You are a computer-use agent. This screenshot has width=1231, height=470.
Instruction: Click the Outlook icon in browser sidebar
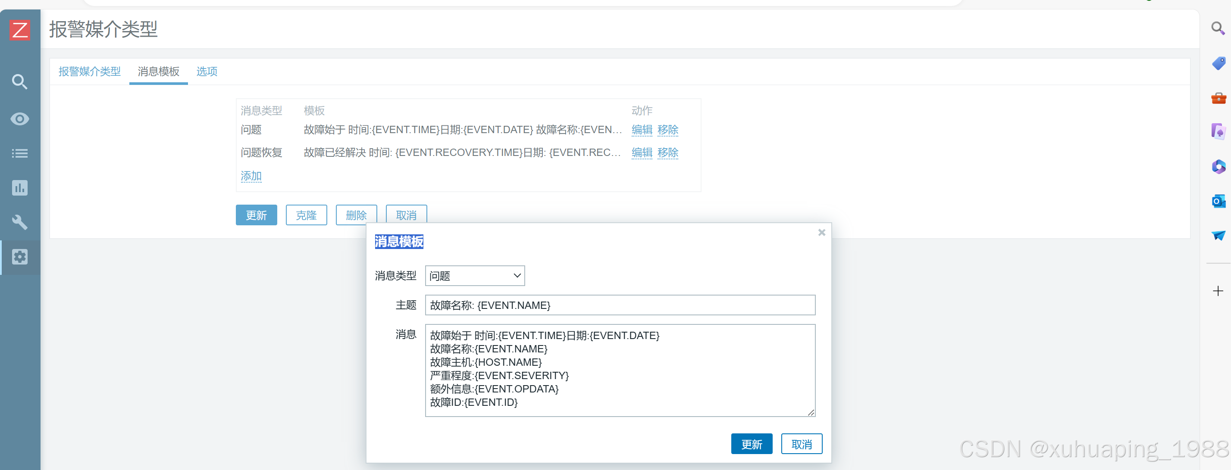pyautogui.click(x=1218, y=201)
